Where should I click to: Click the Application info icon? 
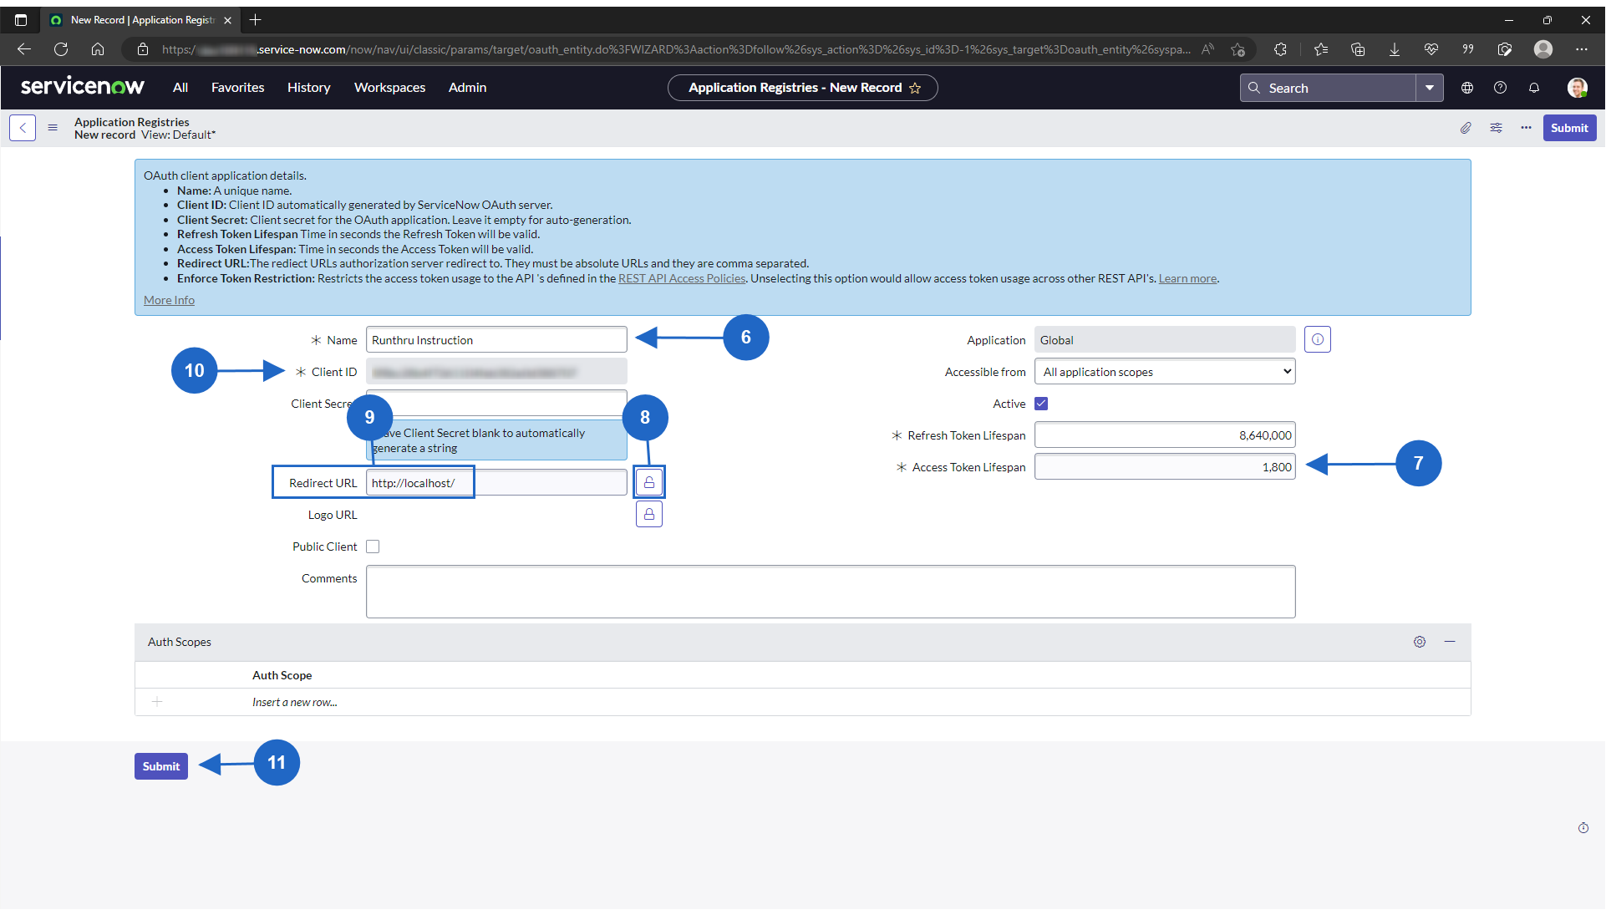[x=1318, y=340]
